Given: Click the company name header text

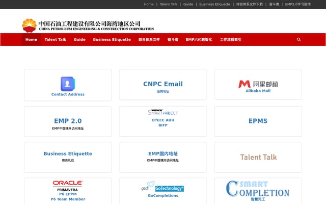Looking at the screenshot, I should [96, 25].
